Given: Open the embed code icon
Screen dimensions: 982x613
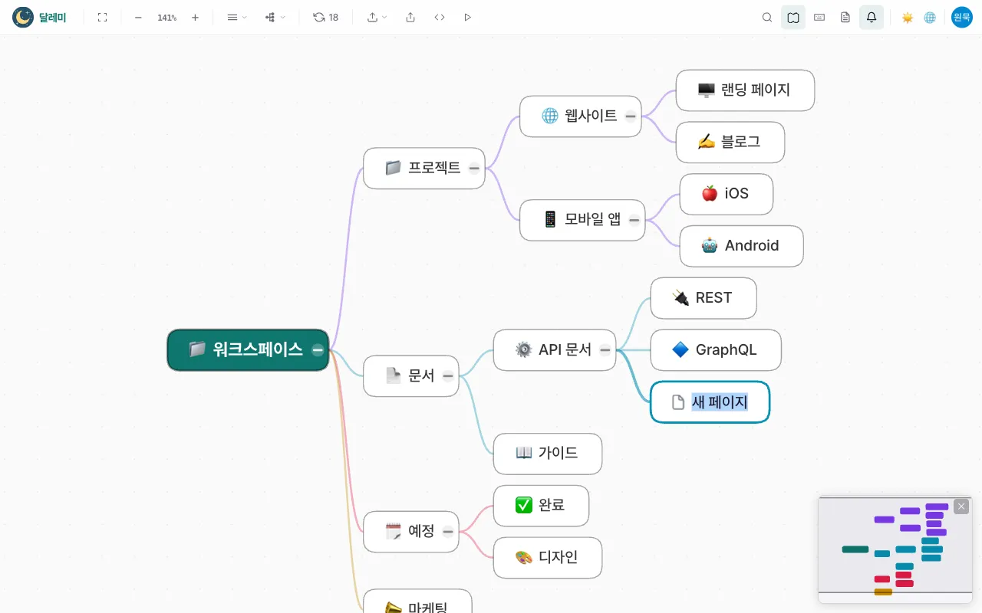Looking at the screenshot, I should click(440, 17).
